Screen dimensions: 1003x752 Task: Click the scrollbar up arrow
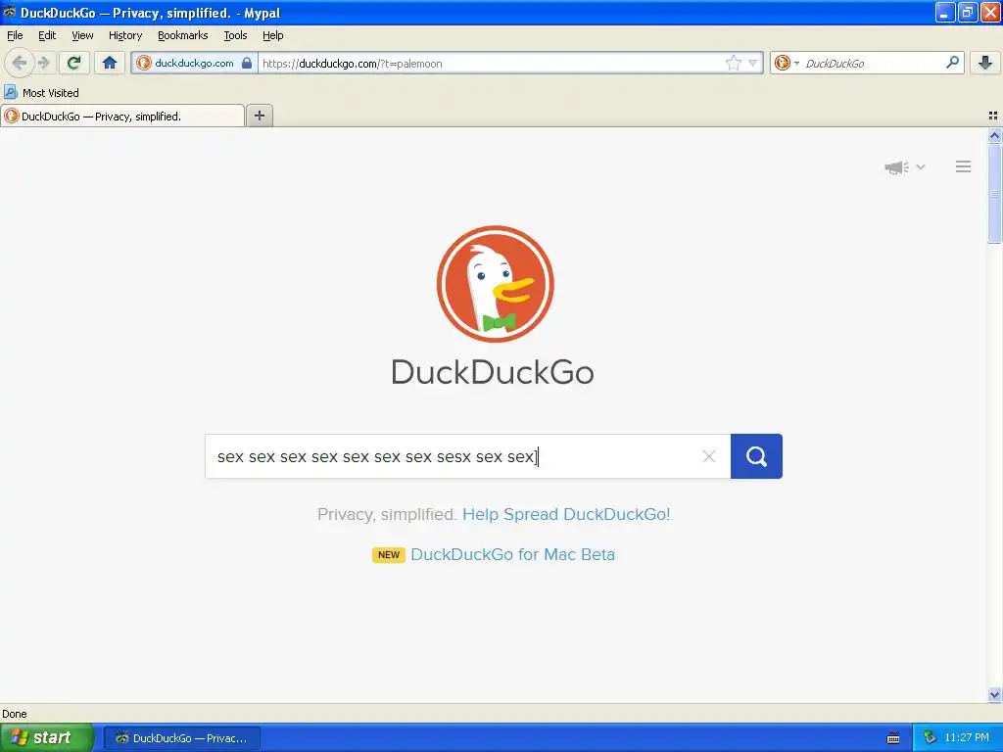(994, 135)
